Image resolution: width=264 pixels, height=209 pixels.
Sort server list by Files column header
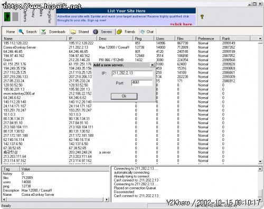186,39
